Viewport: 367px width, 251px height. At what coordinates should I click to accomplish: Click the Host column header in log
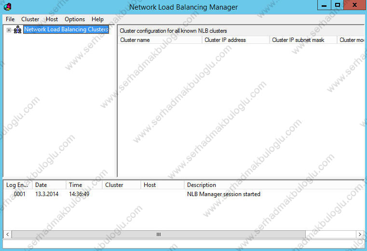pyautogui.click(x=163, y=185)
